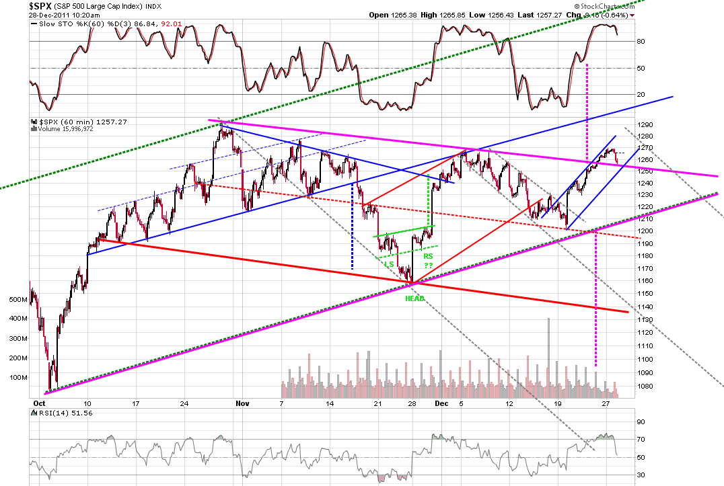Click the 80 level on stochastic axis

pos(641,42)
